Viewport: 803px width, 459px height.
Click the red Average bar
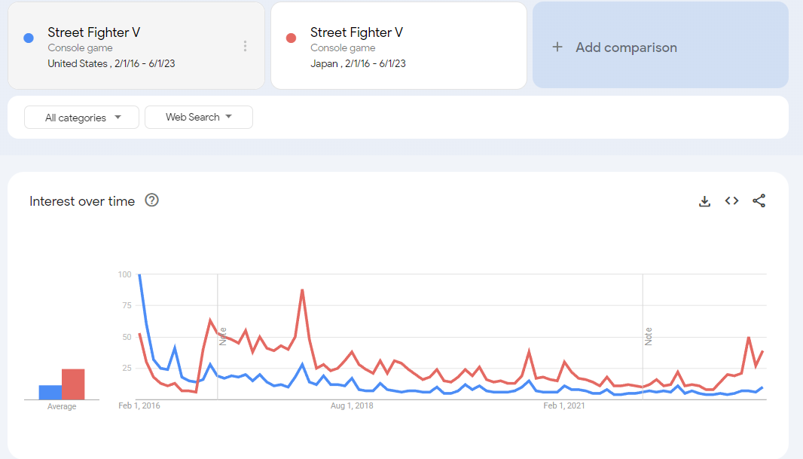[x=73, y=384]
